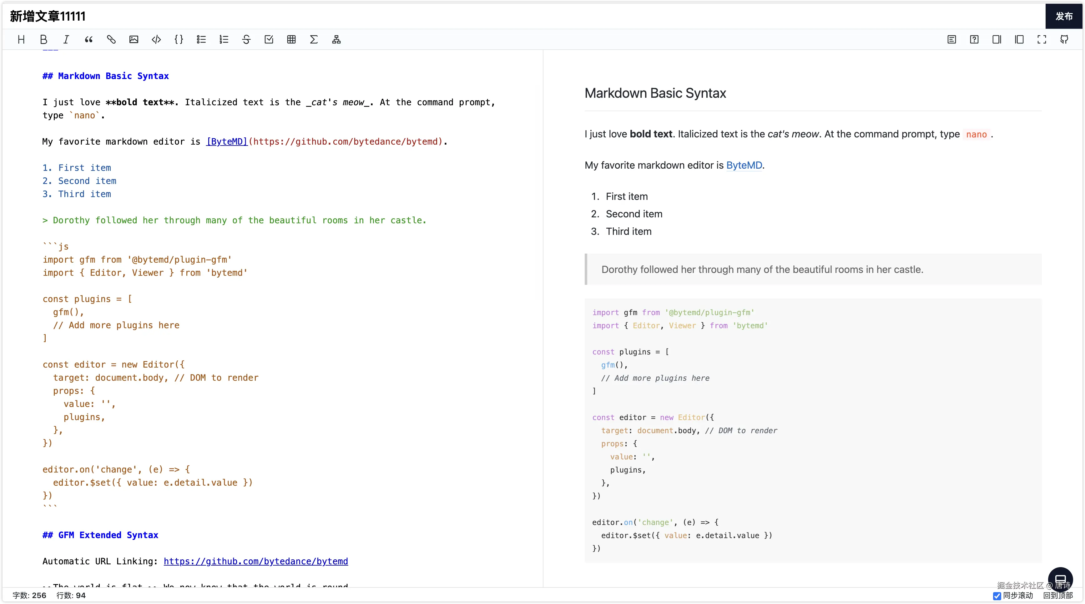Viewport: 1085px width, 604px height.
Task: Insert task list checkbox icon
Action: pyautogui.click(x=269, y=40)
